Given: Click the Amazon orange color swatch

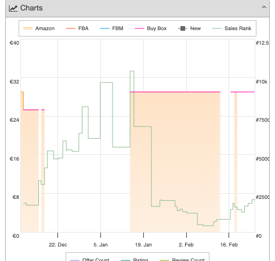Looking at the screenshot, I should (x=28, y=28).
